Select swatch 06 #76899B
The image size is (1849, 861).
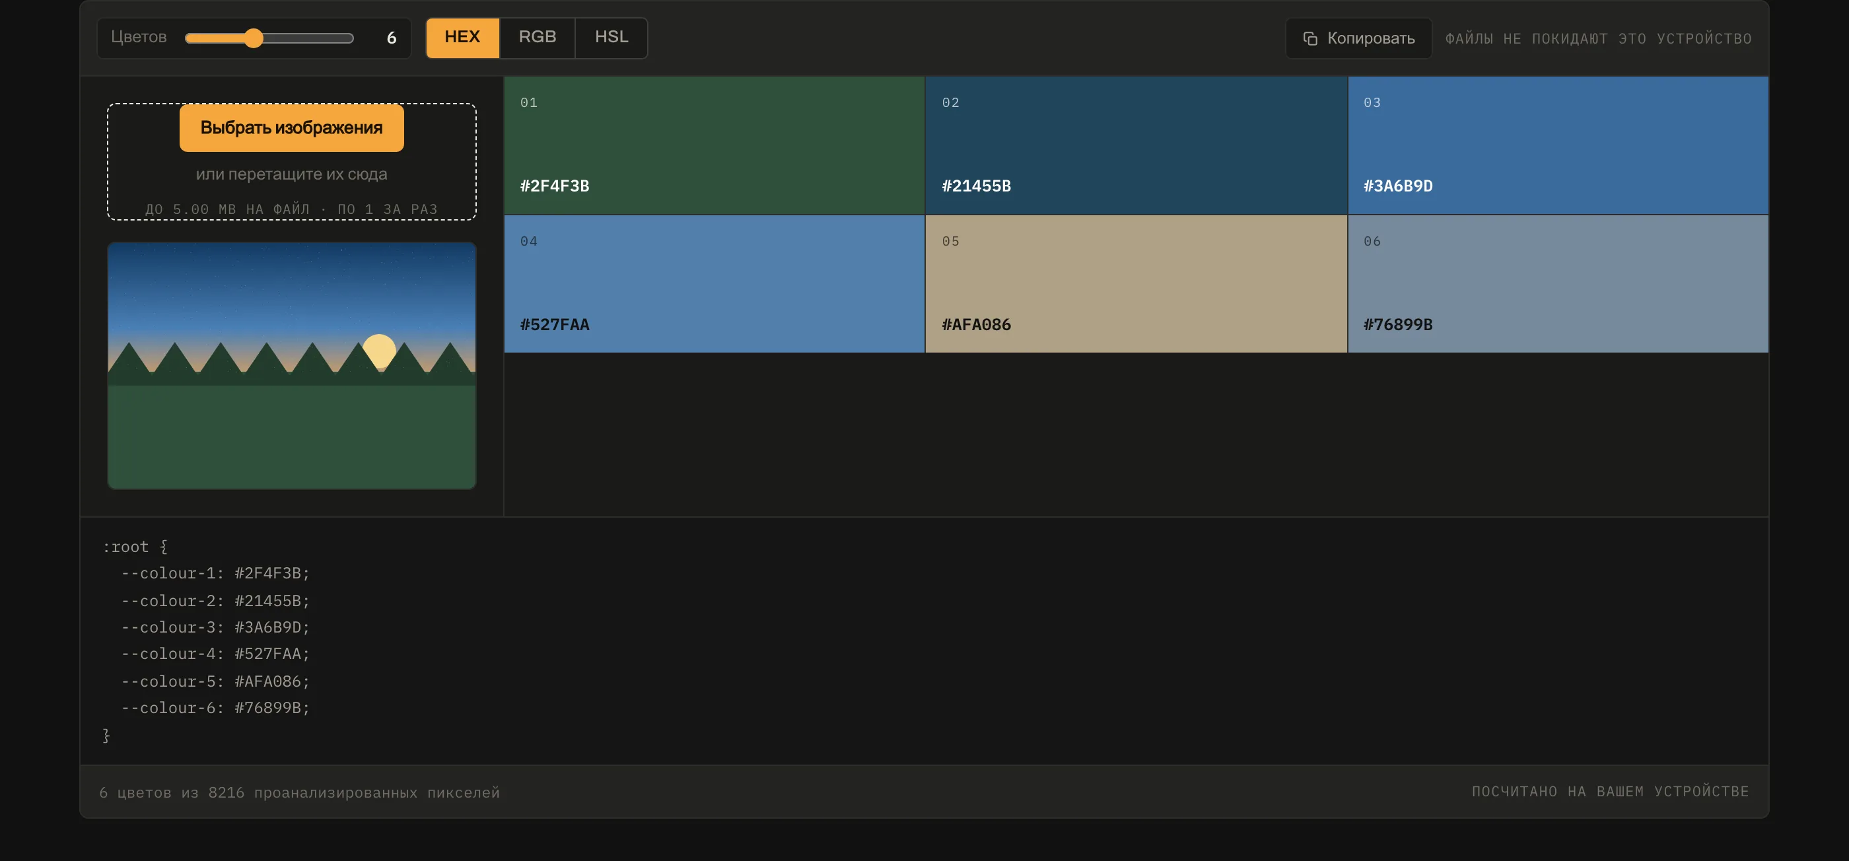1558,284
